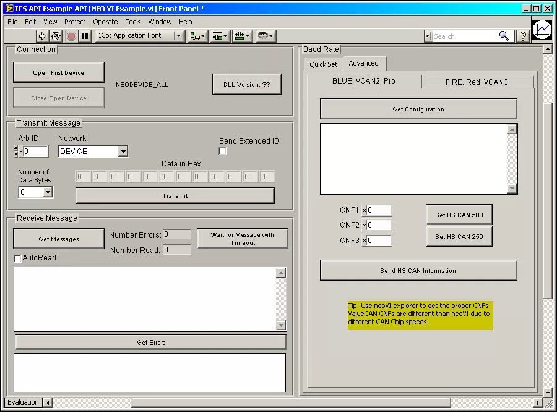
Task: Click the red Abort Execution button
Action: (71, 36)
